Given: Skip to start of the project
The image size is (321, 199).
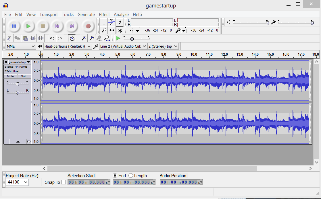Looking at the screenshot, I should tap(57, 26).
